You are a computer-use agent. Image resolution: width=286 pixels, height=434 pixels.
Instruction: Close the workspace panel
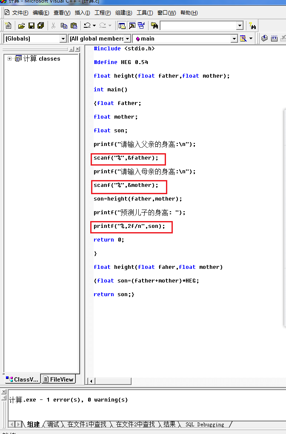77,49
